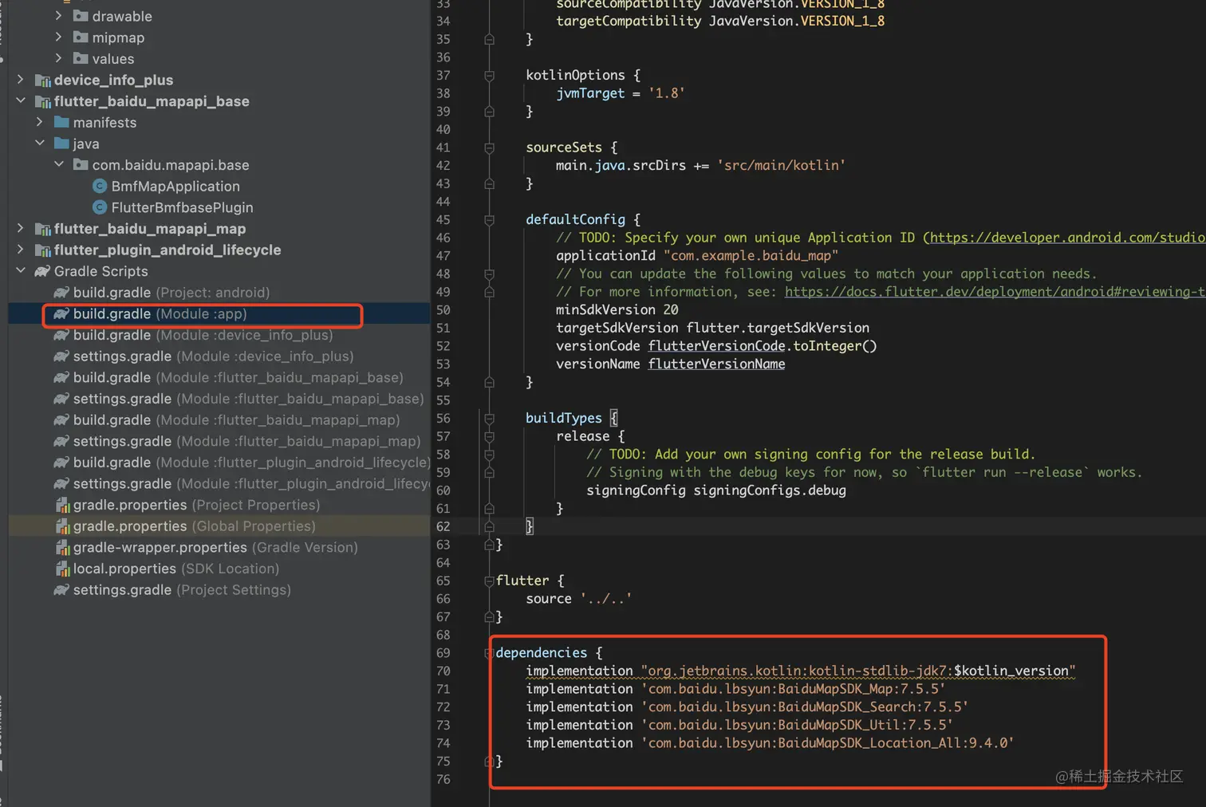This screenshot has height=807, width=1206.
Task: Fold the flutter block on line 65
Action: pyautogui.click(x=489, y=581)
